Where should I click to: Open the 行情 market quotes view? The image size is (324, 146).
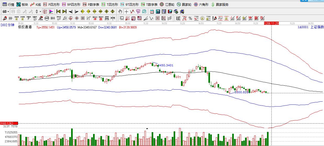coord(8,4)
